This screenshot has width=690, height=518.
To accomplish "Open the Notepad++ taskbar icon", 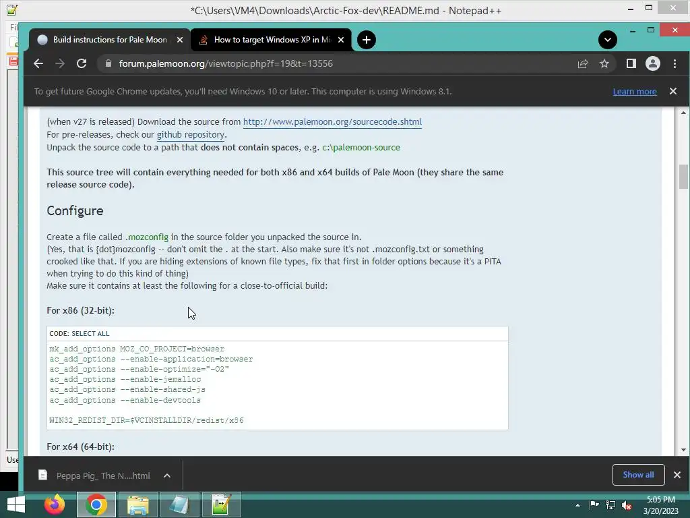I will tap(221, 505).
